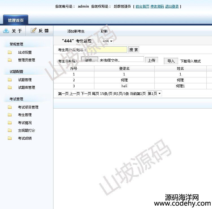
Task: Click the folder icon next to 站点设置
Action: (x=10, y=52)
